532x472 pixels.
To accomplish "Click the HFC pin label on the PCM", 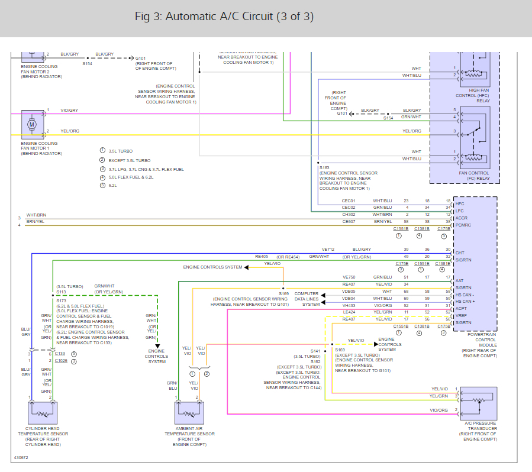I will [460, 204].
